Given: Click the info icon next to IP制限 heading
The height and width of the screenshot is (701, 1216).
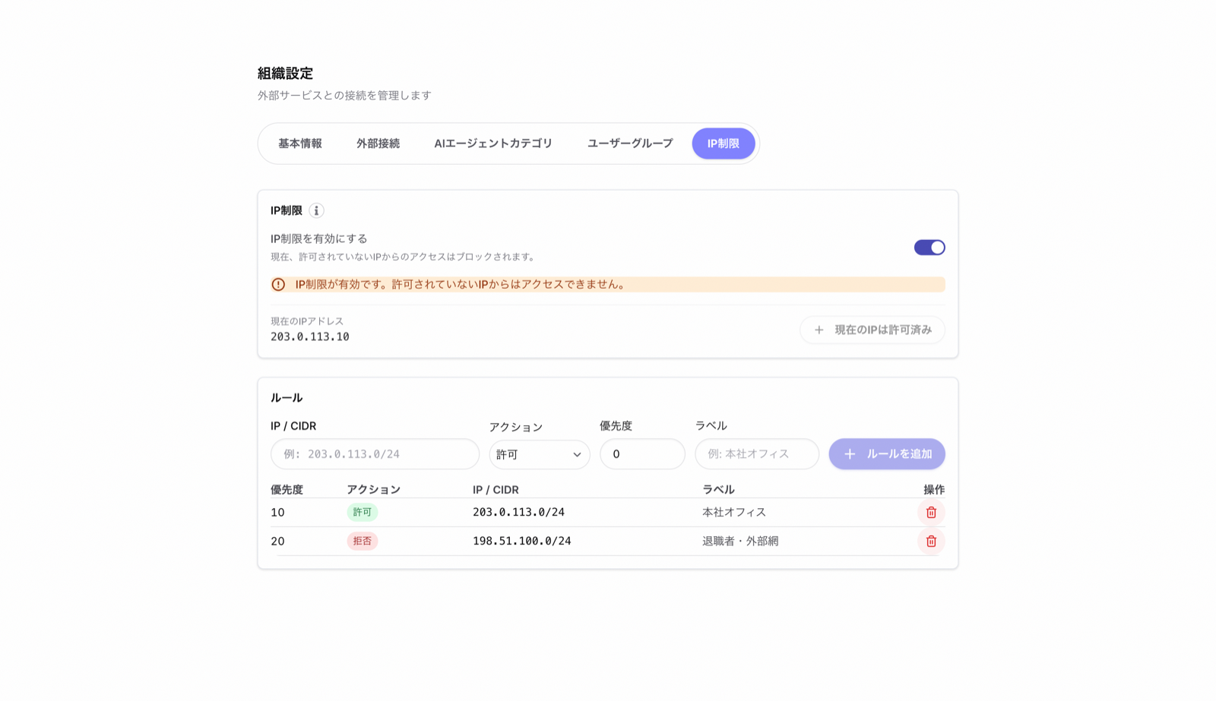Looking at the screenshot, I should point(316,210).
